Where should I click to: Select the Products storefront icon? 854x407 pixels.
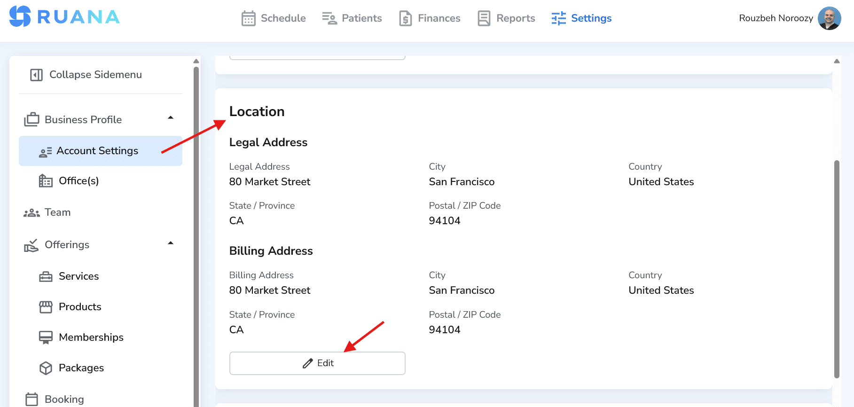coord(46,307)
